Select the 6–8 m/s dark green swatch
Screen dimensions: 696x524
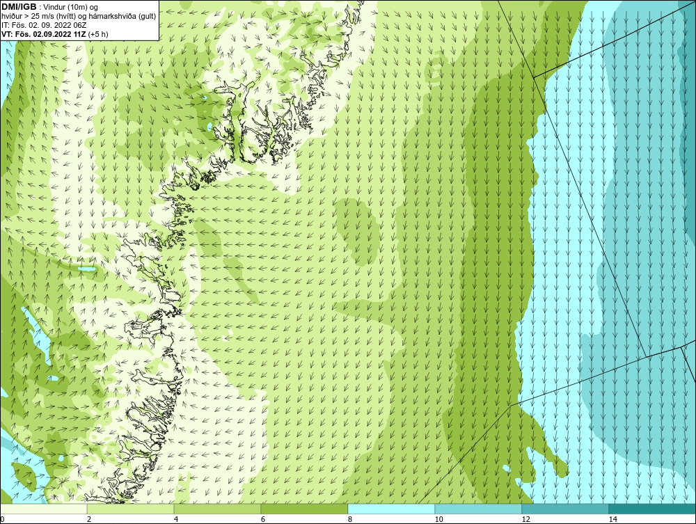click(x=305, y=509)
